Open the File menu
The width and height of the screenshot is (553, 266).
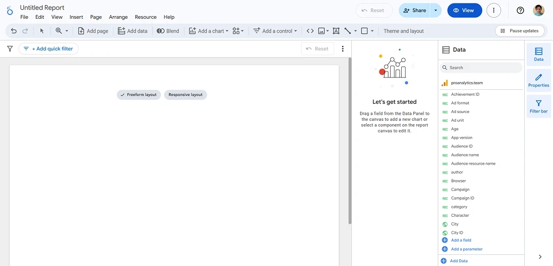pyautogui.click(x=24, y=17)
